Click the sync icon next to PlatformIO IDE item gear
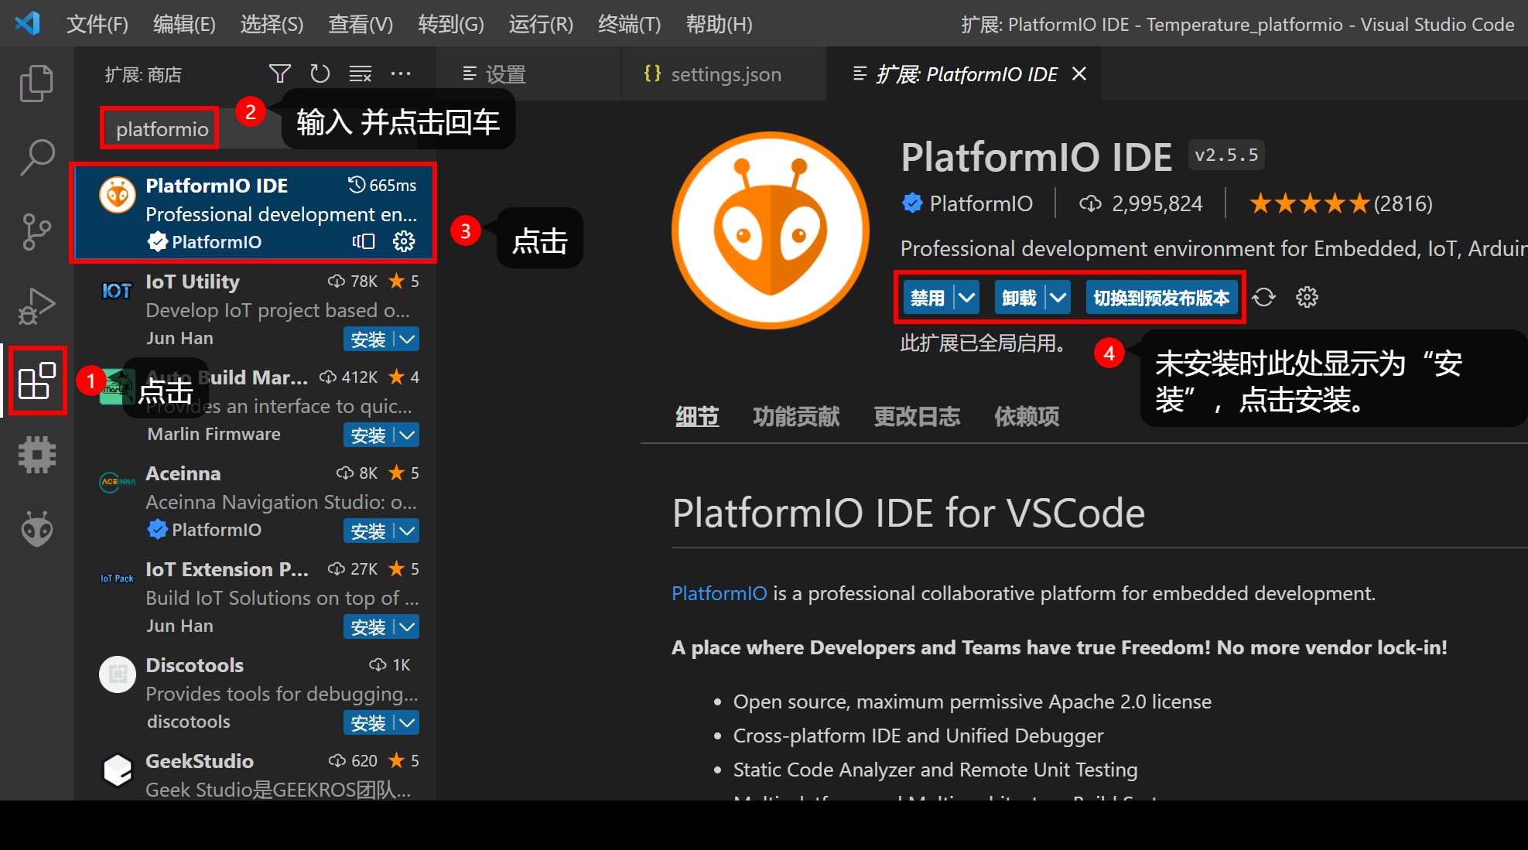This screenshot has width=1528, height=850. pyautogui.click(x=364, y=241)
